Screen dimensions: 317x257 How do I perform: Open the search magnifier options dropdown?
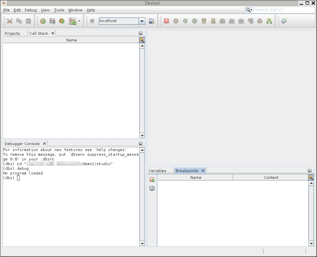249,10
